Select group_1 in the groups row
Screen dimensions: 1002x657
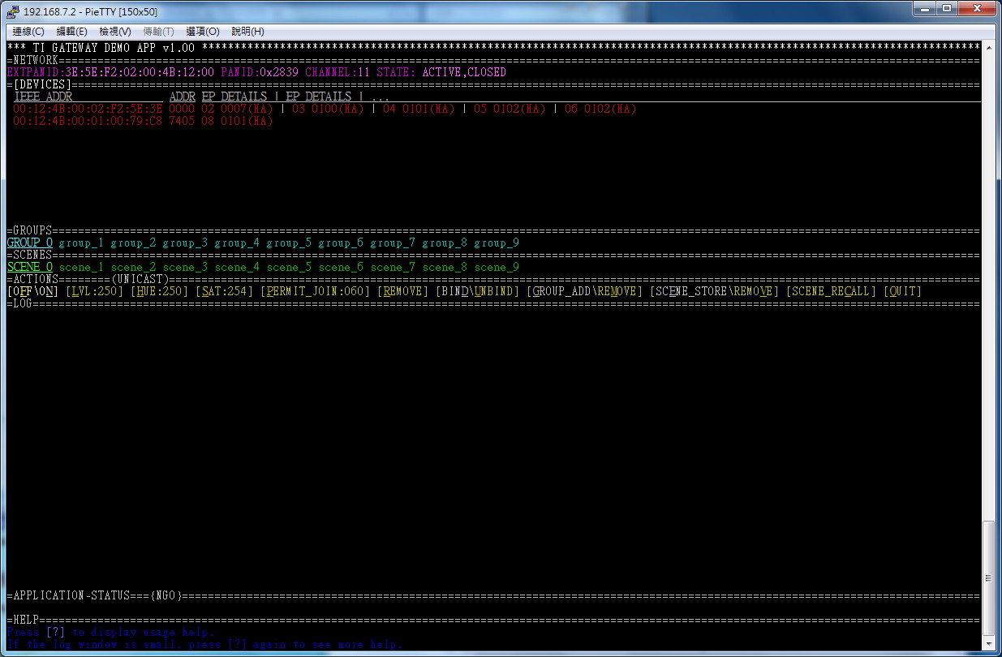coord(81,243)
